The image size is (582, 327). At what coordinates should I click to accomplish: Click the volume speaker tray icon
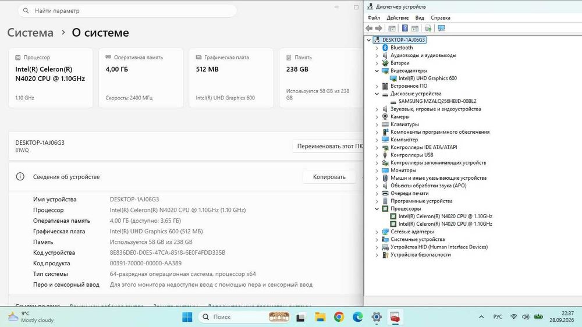coord(526,317)
